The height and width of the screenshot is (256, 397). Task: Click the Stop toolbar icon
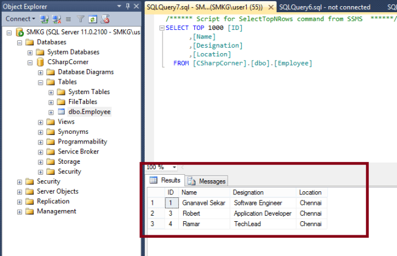pos(68,19)
